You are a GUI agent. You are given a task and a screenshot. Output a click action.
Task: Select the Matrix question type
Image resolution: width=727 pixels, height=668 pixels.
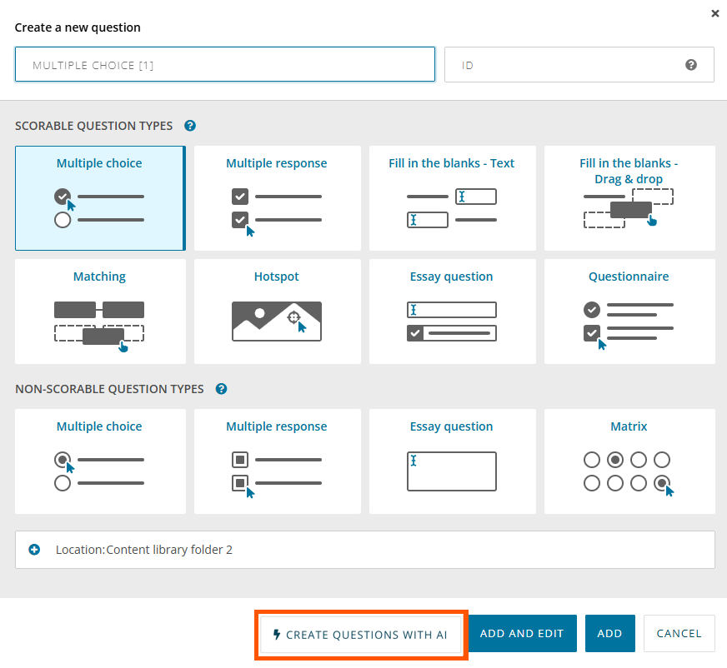pyautogui.click(x=629, y=461)
